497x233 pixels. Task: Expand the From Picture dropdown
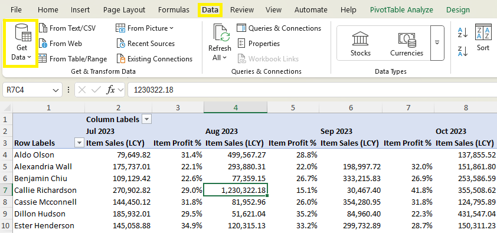[172, 28]
